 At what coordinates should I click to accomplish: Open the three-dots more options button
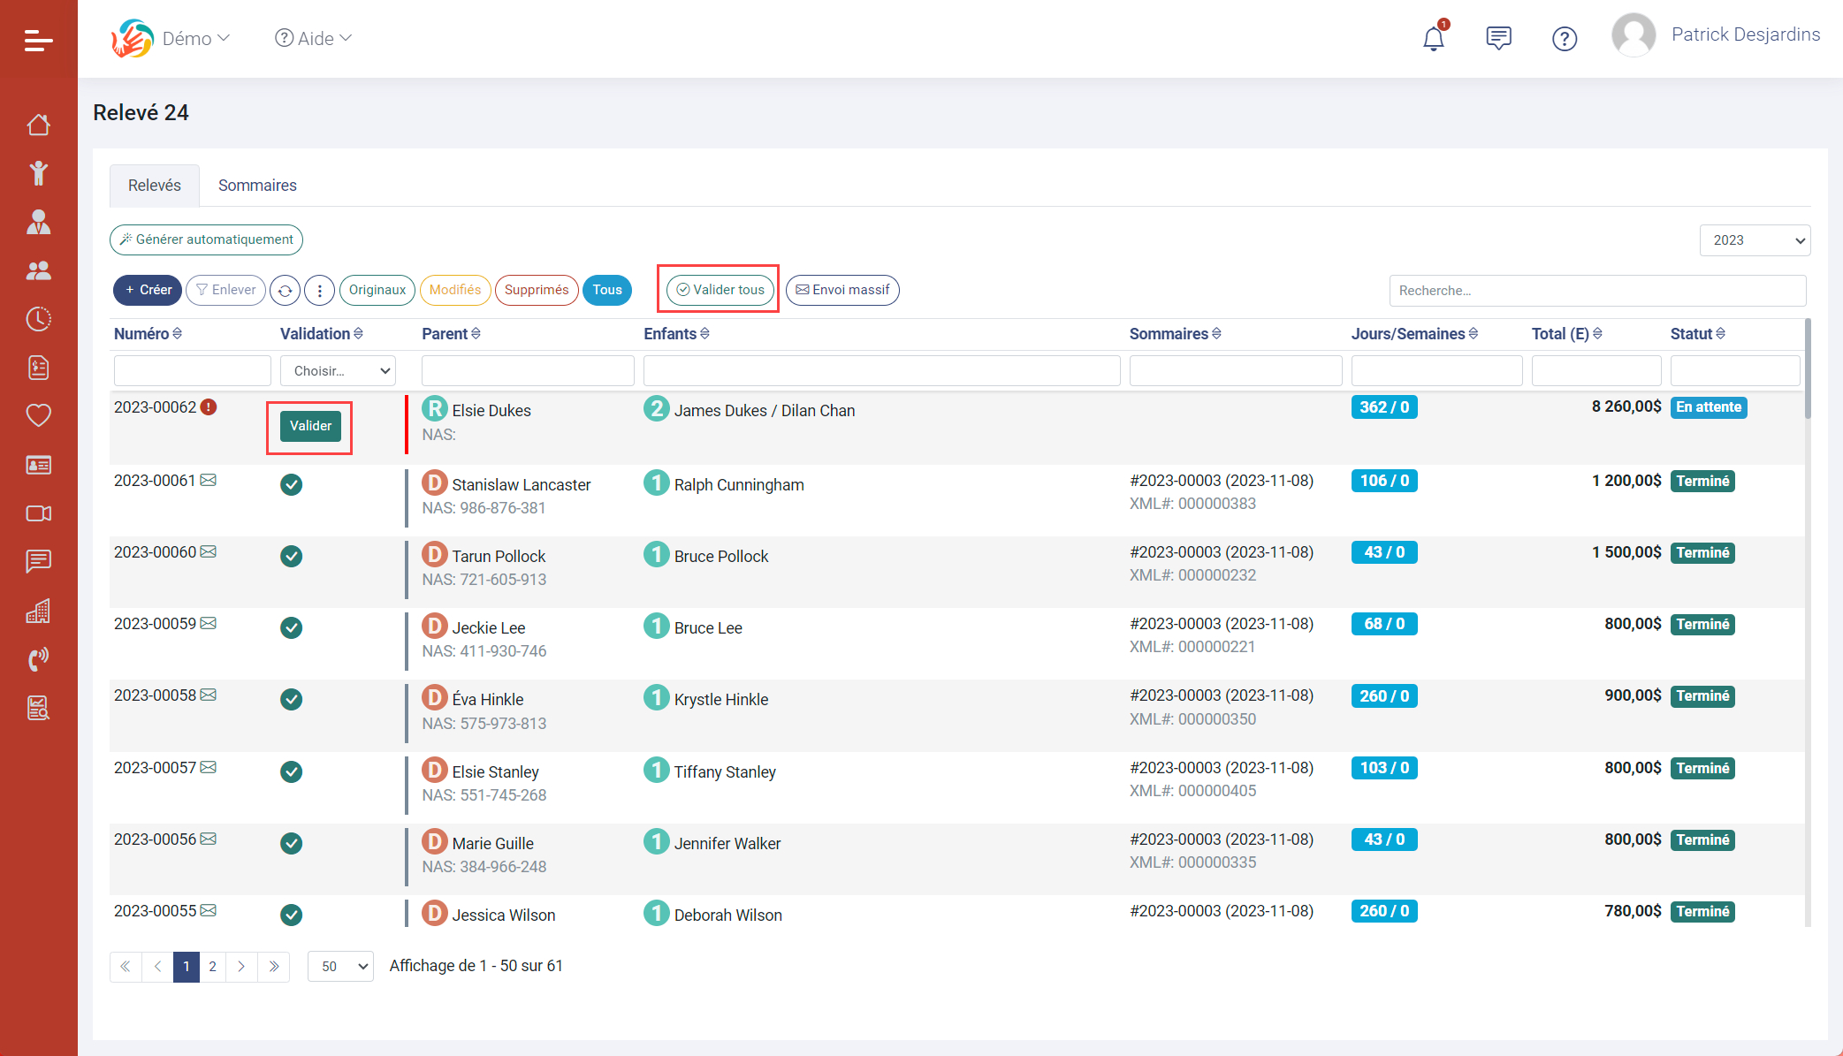pyautogui.click(x=319, y=290)
